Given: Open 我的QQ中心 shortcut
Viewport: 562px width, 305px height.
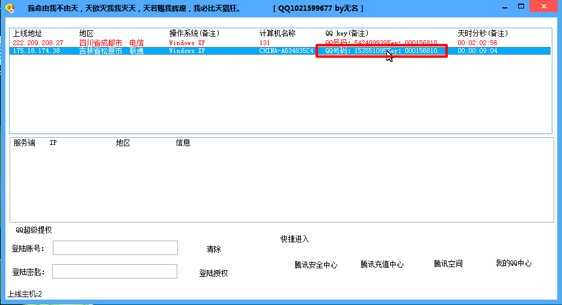Looking at the screenshot, I should [513, 263].
